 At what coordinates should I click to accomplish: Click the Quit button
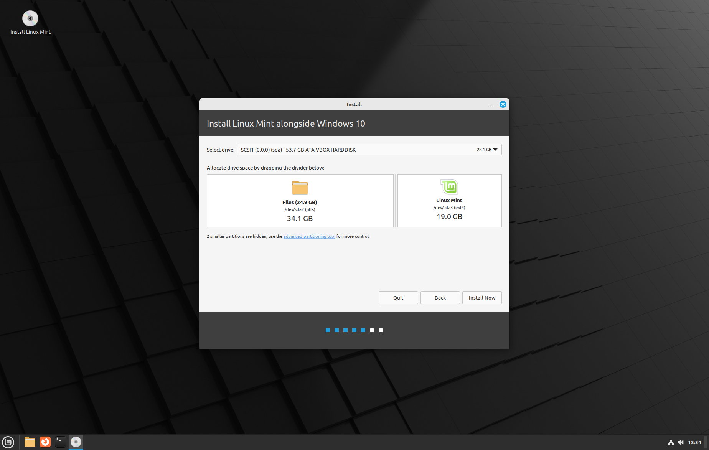[x=398, y=298]
